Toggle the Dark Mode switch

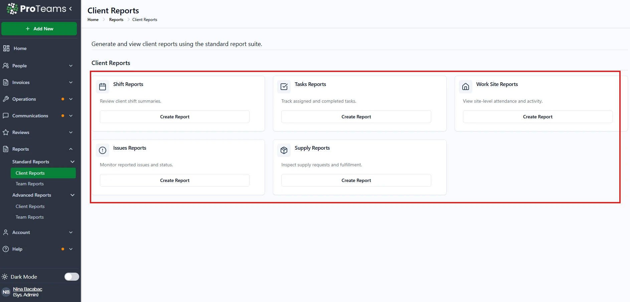tap(71, 277)
